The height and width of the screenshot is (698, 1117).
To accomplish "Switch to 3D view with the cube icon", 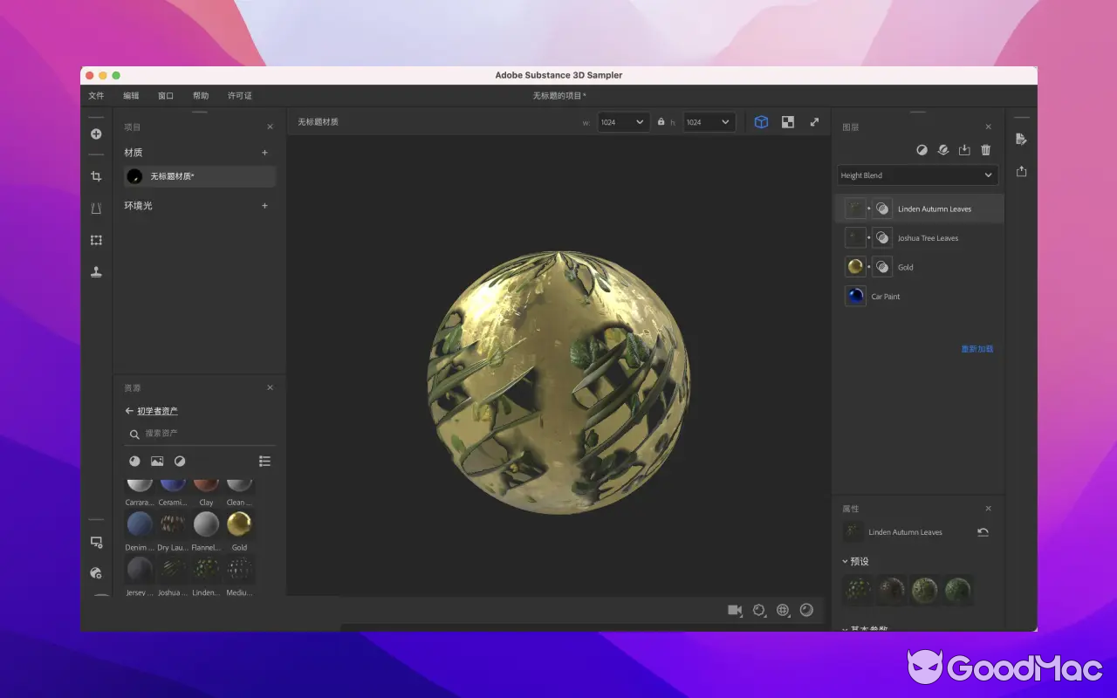I will coord(761,121).
